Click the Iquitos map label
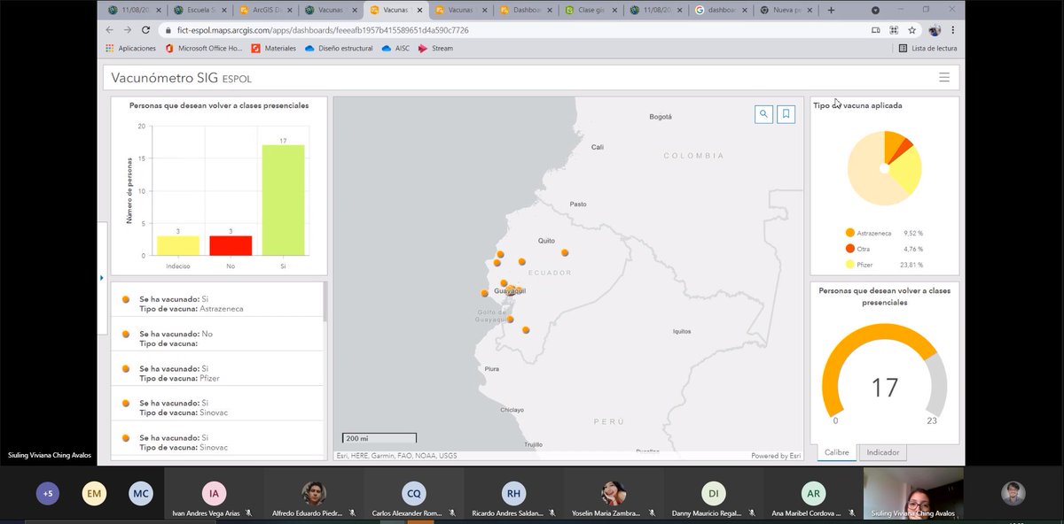 click(681, 332)
